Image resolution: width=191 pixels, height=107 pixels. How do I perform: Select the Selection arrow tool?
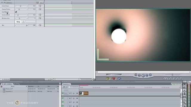pyautogui.click(x=184, y=84)
